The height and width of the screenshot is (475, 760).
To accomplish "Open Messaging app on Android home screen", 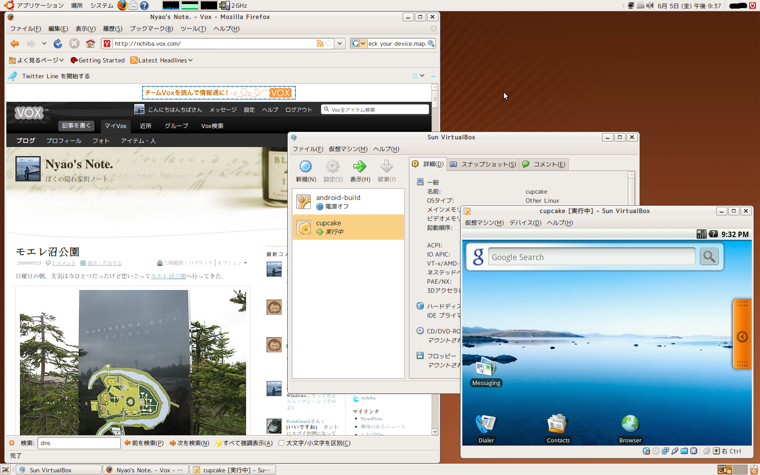I will pyautogui.click(x=486, y=372).
